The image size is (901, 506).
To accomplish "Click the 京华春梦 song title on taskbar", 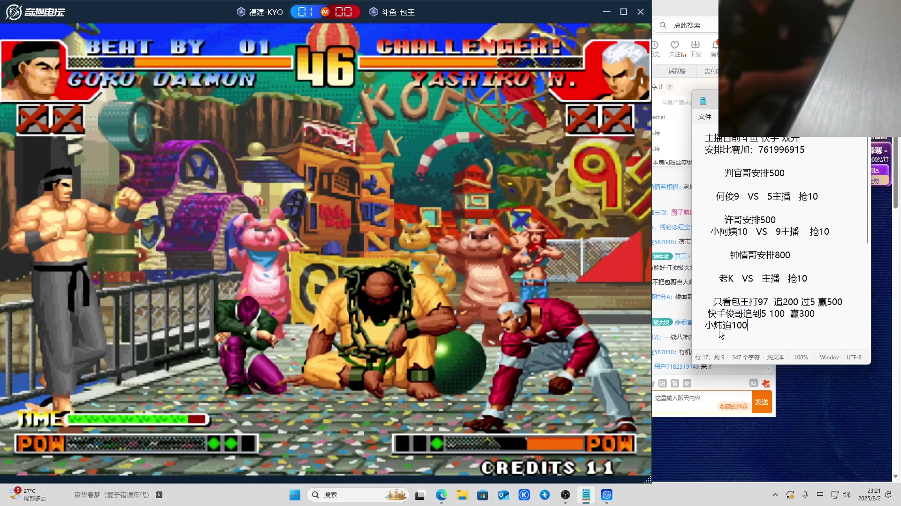I will coord(112,495).
